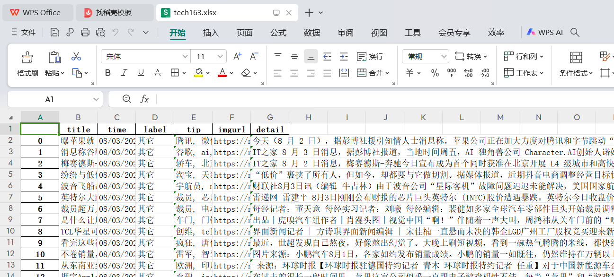Viewport: 614px width, 277px height.
Task: Expand the Name Box dropdown arrow
Action: tap(96, 99)
